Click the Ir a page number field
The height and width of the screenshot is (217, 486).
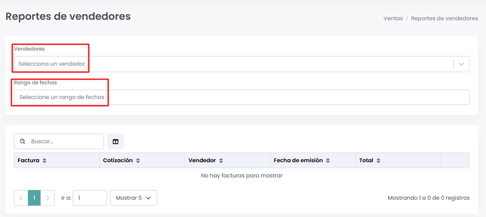pyautogui.click(x=89, y=198)
